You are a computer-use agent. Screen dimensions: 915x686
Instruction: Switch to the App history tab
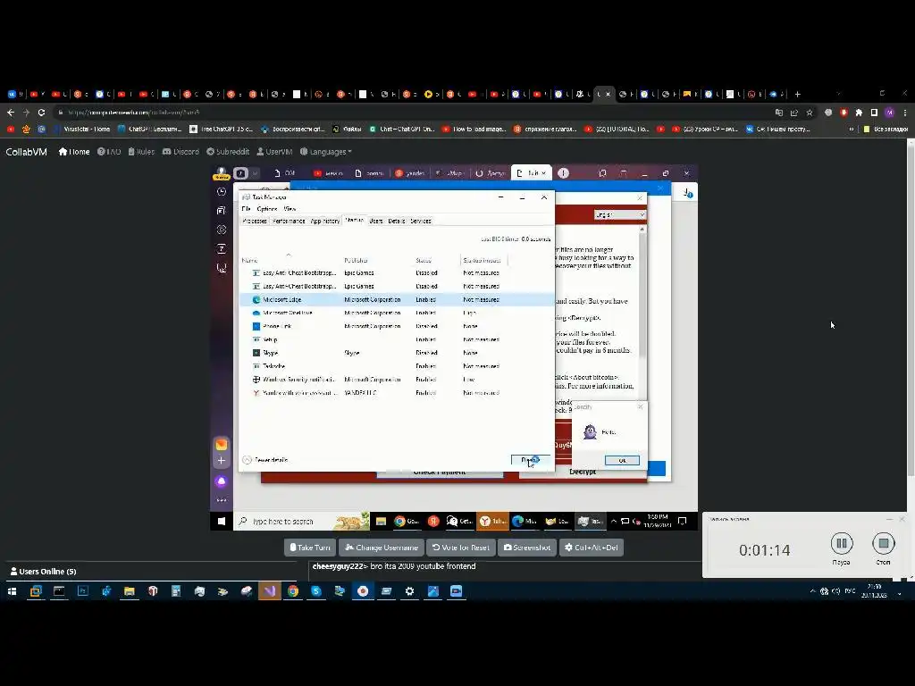(x=325, y=222)
